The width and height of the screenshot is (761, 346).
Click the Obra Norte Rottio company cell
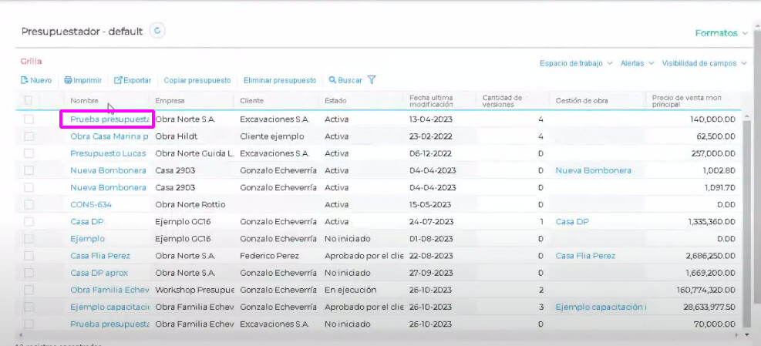[x=190, y=204]
